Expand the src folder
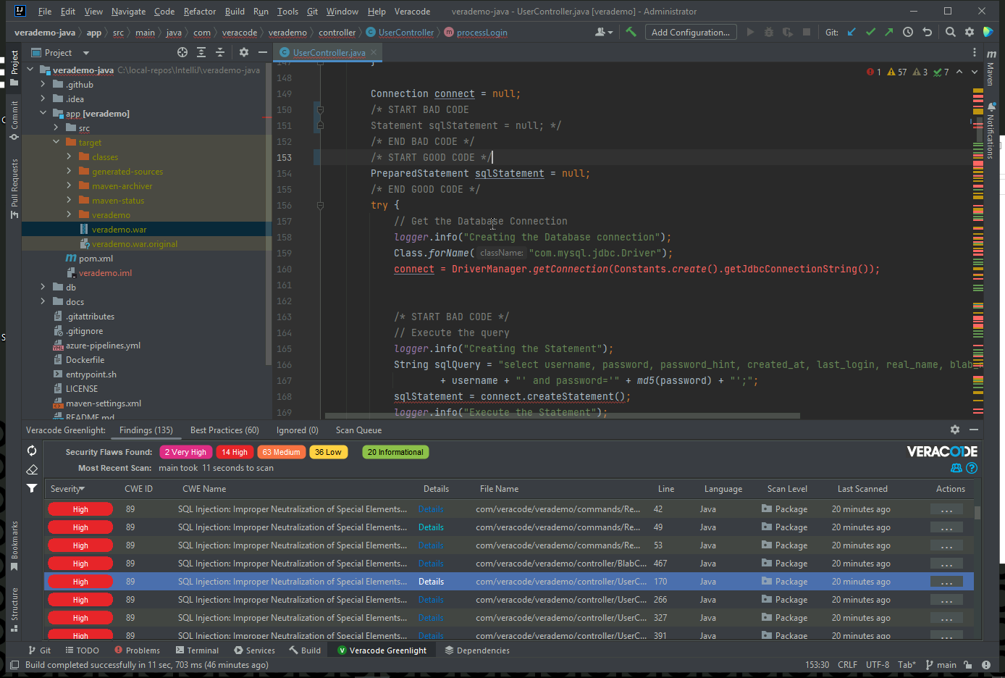This screenshot has width=1005, height=678. point(56,127)
